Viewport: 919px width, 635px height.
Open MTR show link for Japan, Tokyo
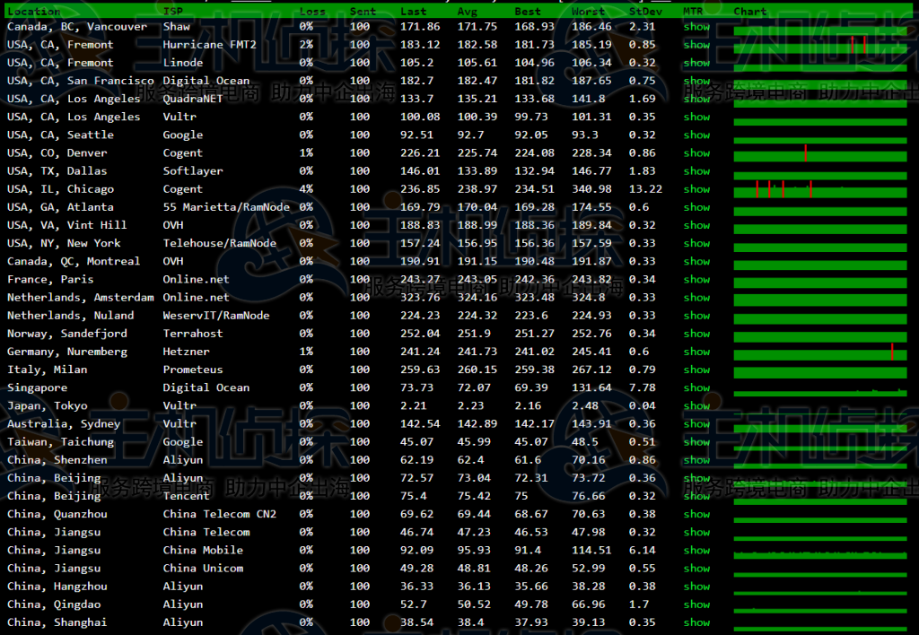coord(696,405)
